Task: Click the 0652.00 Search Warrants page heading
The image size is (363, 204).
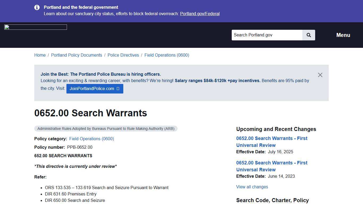Action: pos(90,113)
